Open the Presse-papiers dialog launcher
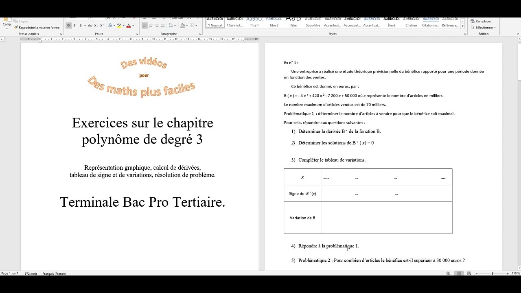521x293 pixels. (61, 34)
